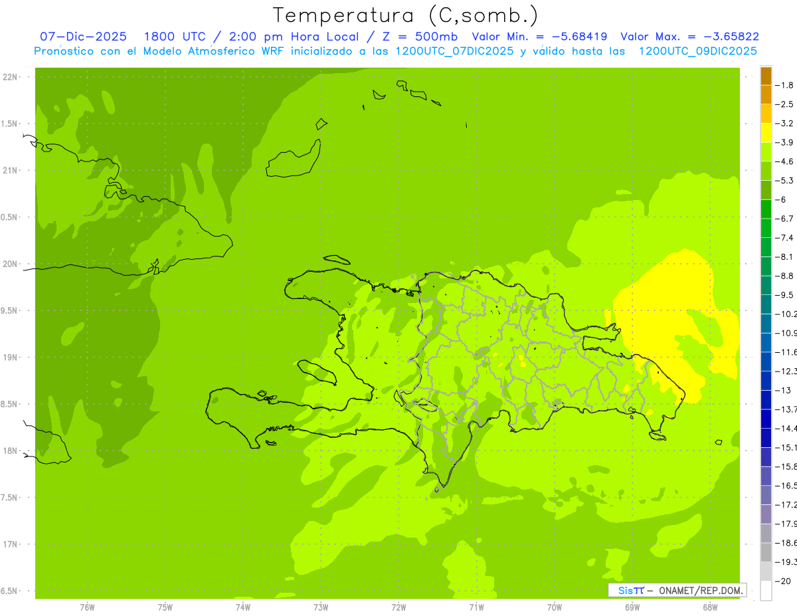Click the "69W" longitude label
Image resolution: width=797 pixels, height=616 pixels.
click(x=632, y=607)
